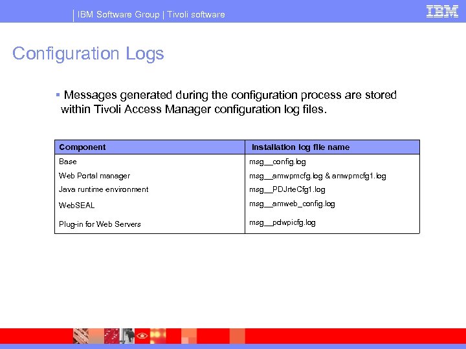Click the 'Web Portal manager' cell

[x=94, y=176]
